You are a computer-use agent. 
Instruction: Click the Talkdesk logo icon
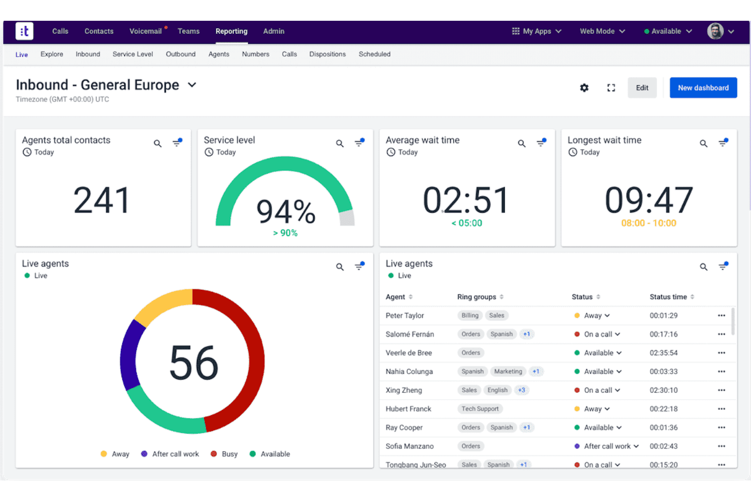pos(24,31)
